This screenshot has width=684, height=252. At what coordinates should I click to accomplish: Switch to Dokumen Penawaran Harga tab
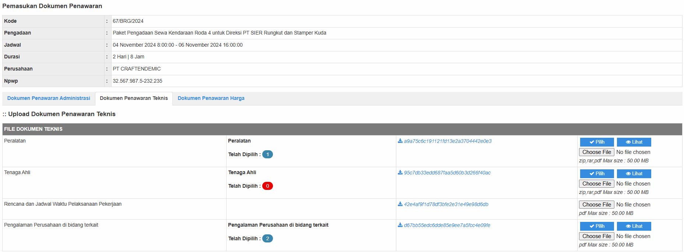click(211, 98)
